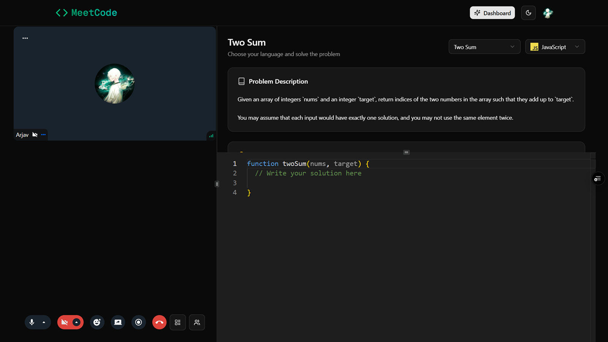End the call with the red phone icon

(x=159, y=322)
